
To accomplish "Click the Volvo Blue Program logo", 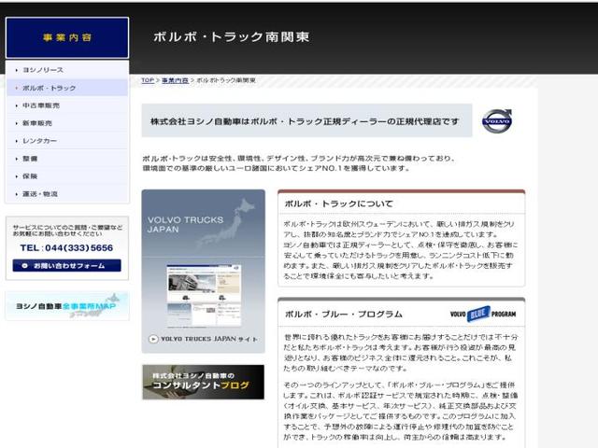I will pos(482,315).
